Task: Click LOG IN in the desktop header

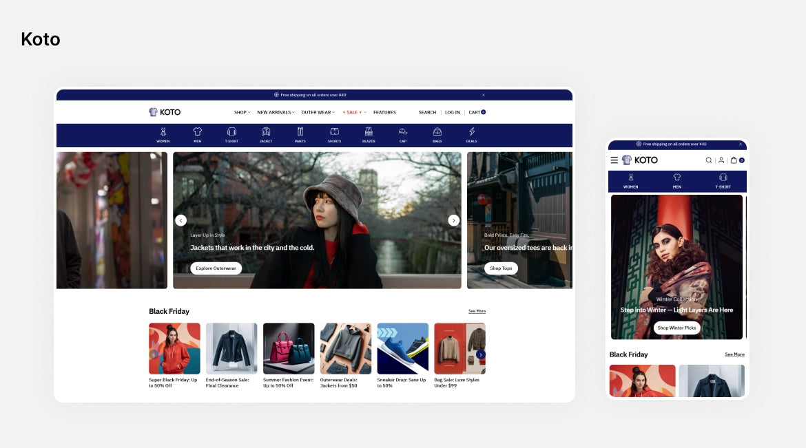Action: (x=453, y=112)
